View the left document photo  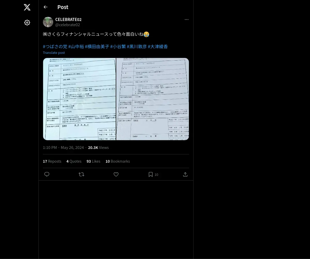[79, 99]
